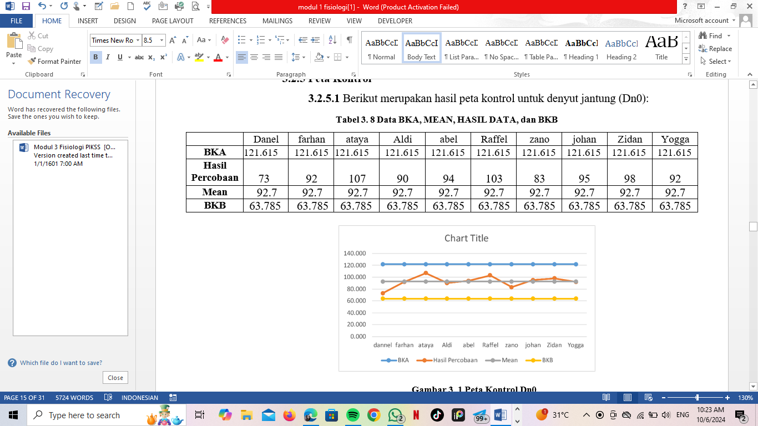
Task: Open Windows Start menu
Action: (x=13, y=415)
